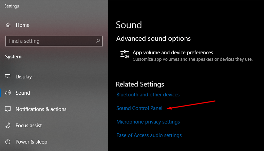Click the Power & sleep power icon
The height and width of the screenshot is (151, 264).
tap(8, 142)
